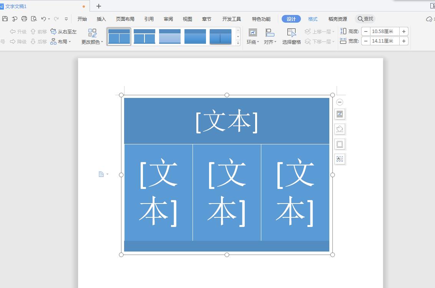This screenshot has height=288, width=435.
Task: Click the floating shape outline icon beside graphic
Action: 340,144
